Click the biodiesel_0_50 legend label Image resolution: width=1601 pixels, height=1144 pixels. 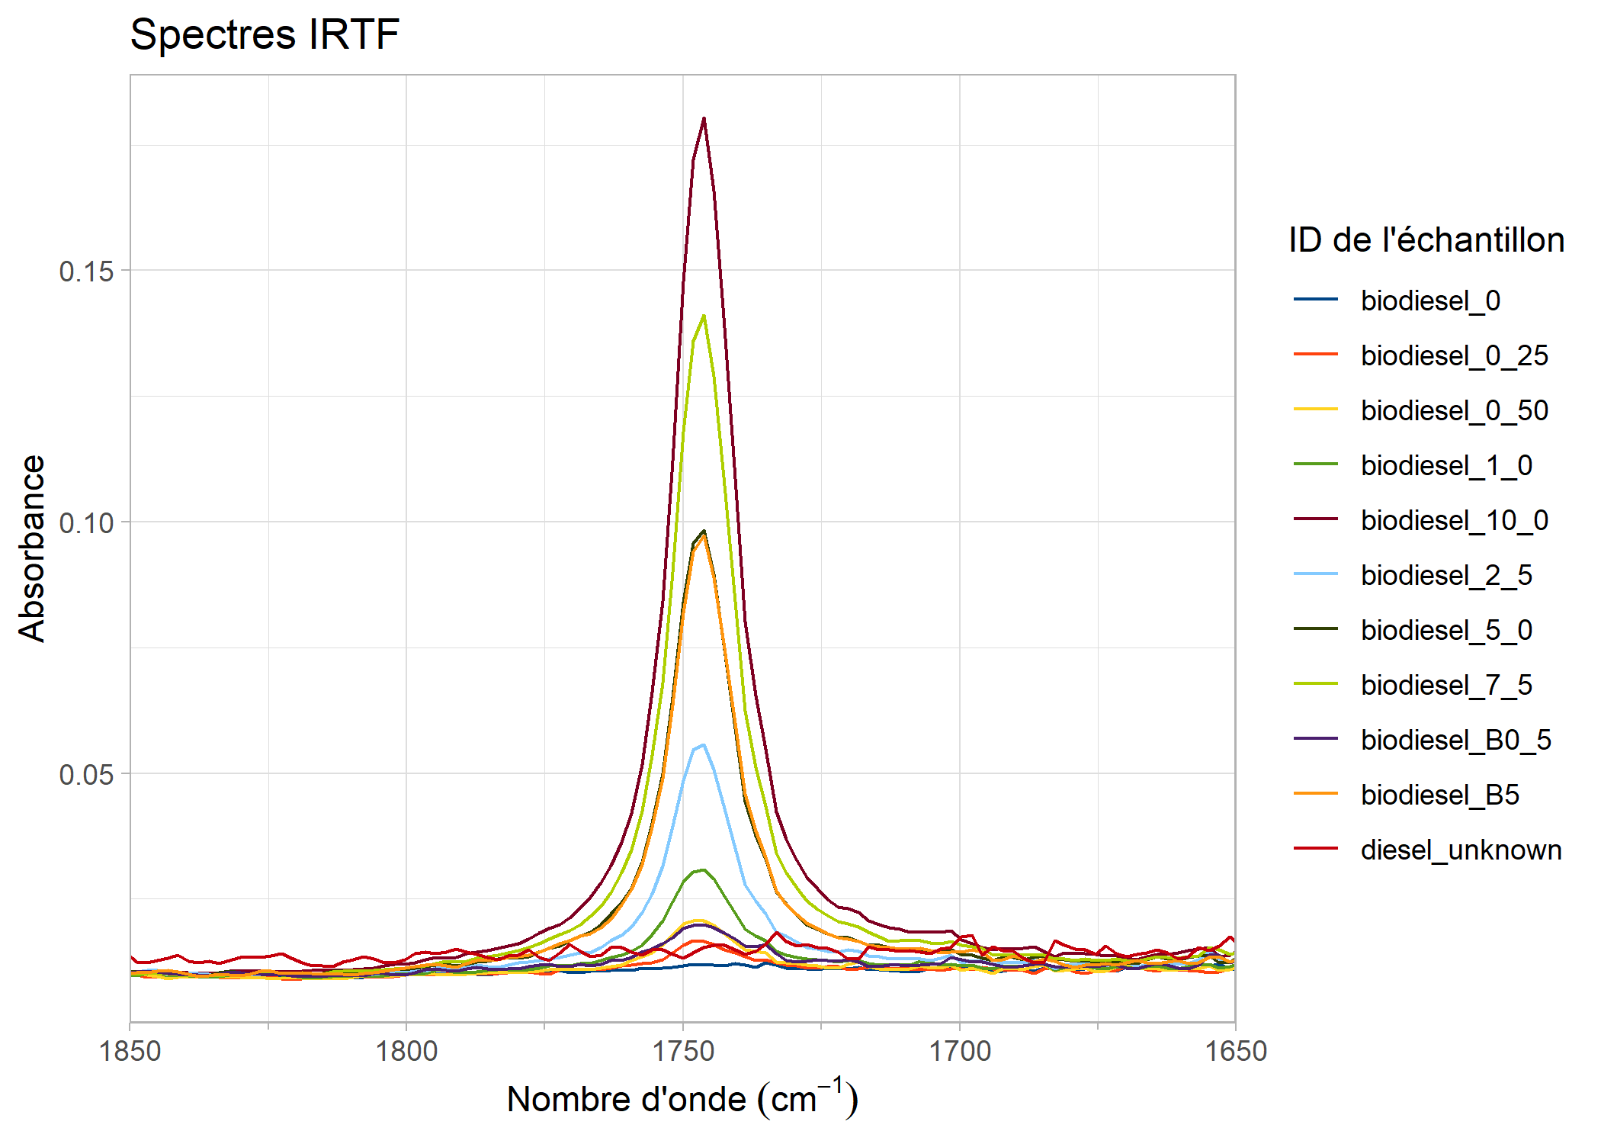click(x=1454, y=410)
